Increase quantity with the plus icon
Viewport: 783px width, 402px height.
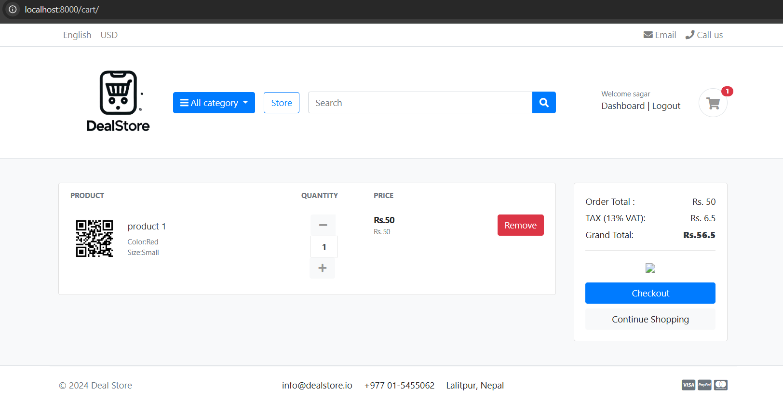tap(323, 268)
